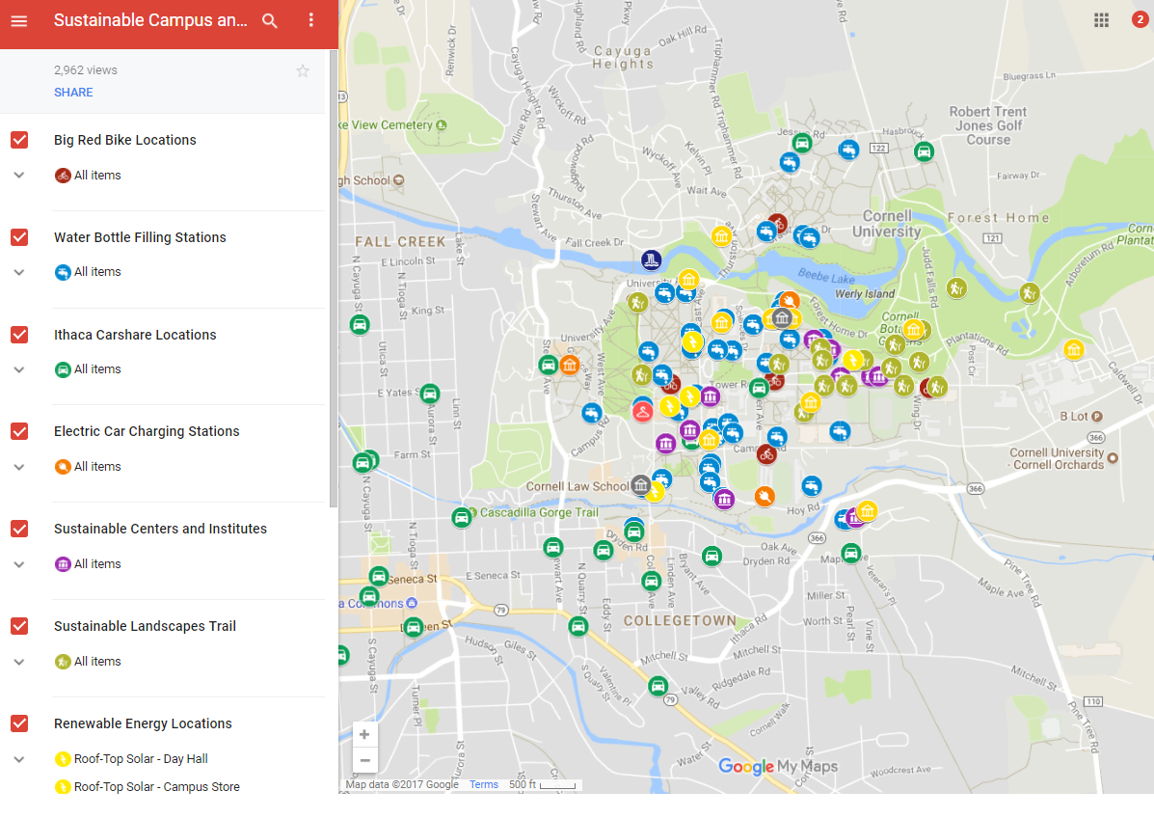Select the green carshare marker on N Cayuga St near E Lincoln St
This screenshot has width=1154, height=818.
pyautogui.click(x=360, y=324)
